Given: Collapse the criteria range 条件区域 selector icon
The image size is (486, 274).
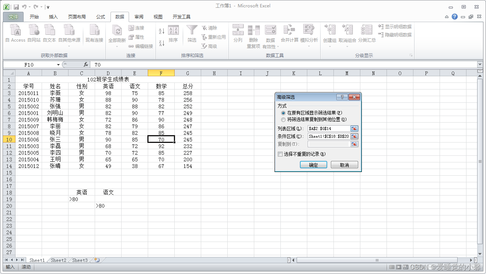Looking at the screenshot, I should 354,136.
